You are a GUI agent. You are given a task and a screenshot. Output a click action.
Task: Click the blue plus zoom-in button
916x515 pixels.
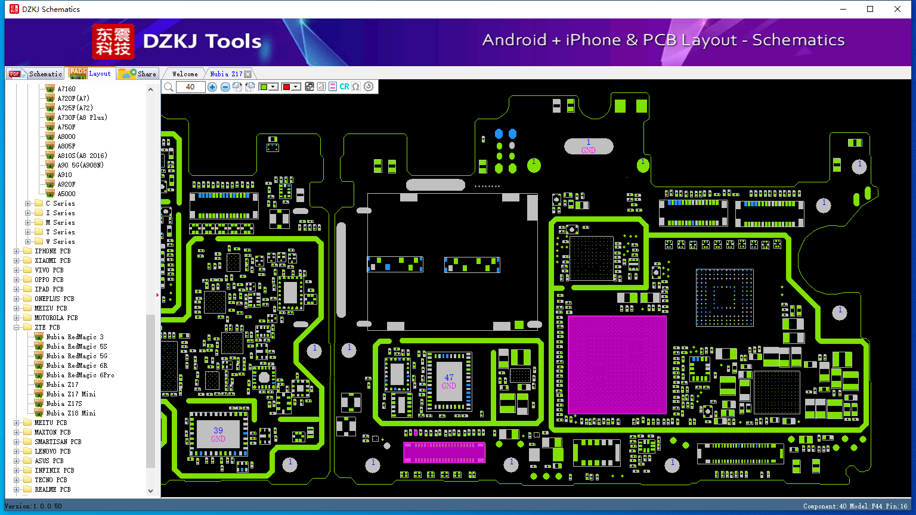(212, 87)
